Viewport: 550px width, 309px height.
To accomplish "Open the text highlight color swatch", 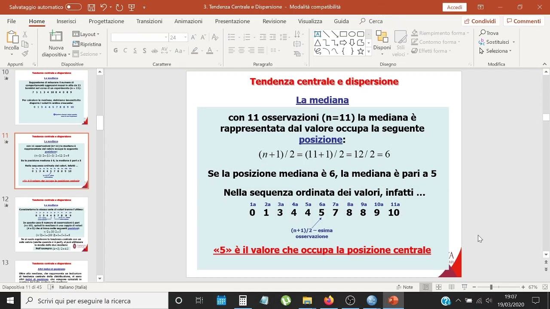I will pos(195,51).
